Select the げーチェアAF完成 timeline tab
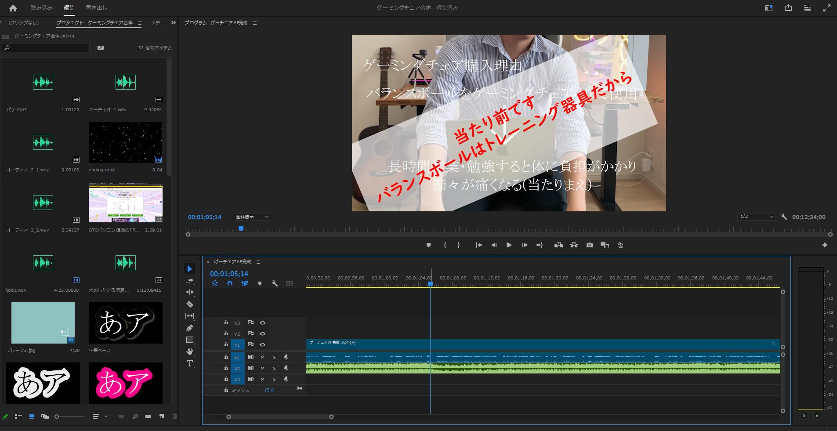Viewport: 837px width, 431px height. coord(232,262)
